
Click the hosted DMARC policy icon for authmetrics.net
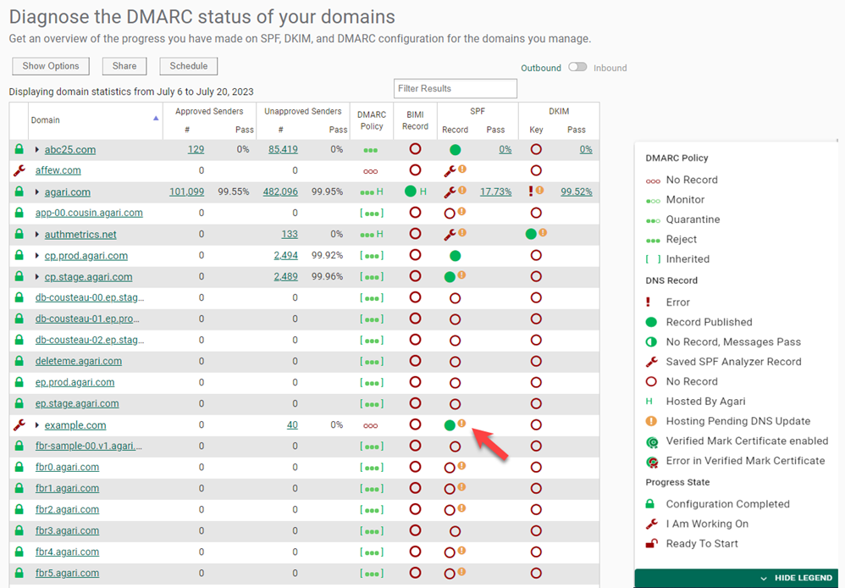(x=372, y=234)
